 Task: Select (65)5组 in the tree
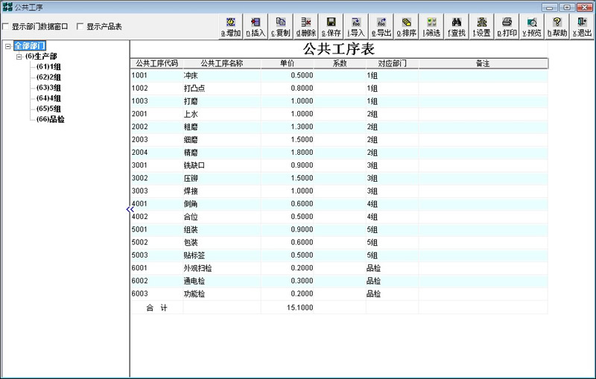pos(48,109)
